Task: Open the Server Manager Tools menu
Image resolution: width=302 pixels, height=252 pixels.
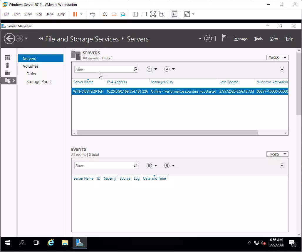Action: click(x=259, y=39)
